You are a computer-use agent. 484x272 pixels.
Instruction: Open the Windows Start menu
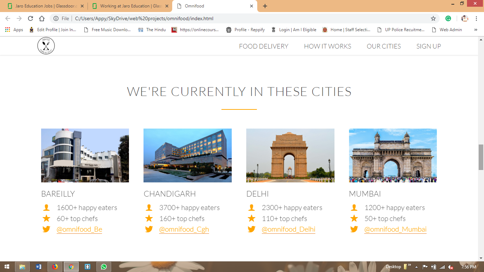[x=7, y=267]
